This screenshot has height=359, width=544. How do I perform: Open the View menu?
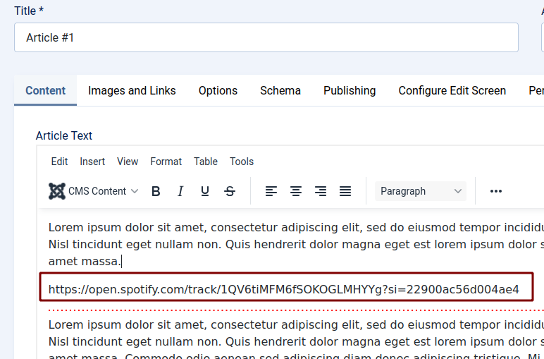(128, 162)
